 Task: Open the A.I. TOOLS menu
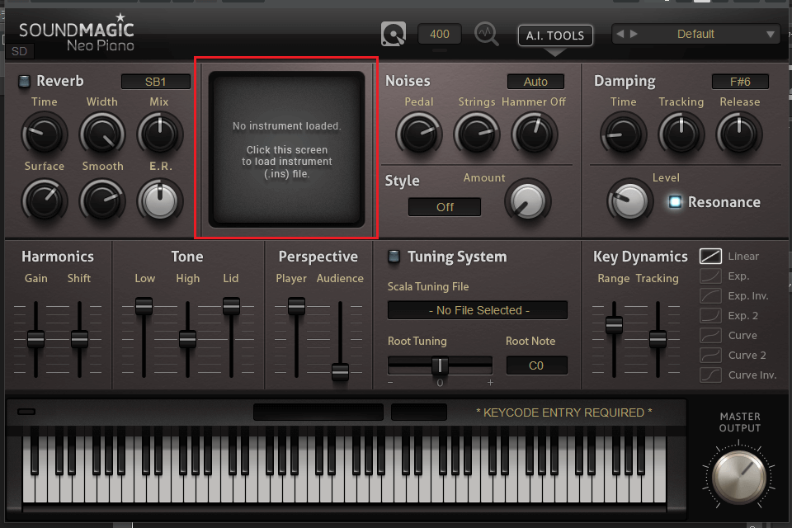[555, 35]
